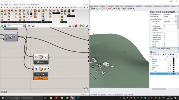Open the canvas zoom percentage dropdown
The image size is (179, 100).
[x=22, y=26]
